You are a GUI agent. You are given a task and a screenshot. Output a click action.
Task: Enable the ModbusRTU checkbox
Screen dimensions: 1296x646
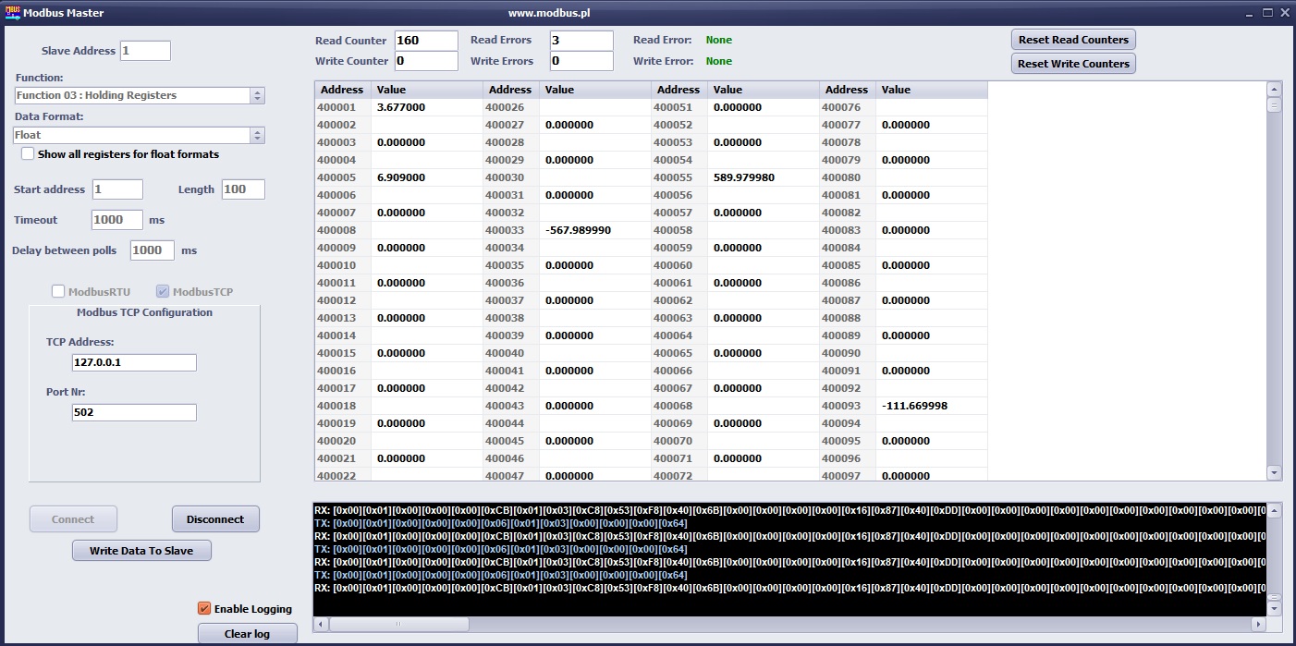click(58, 291)
